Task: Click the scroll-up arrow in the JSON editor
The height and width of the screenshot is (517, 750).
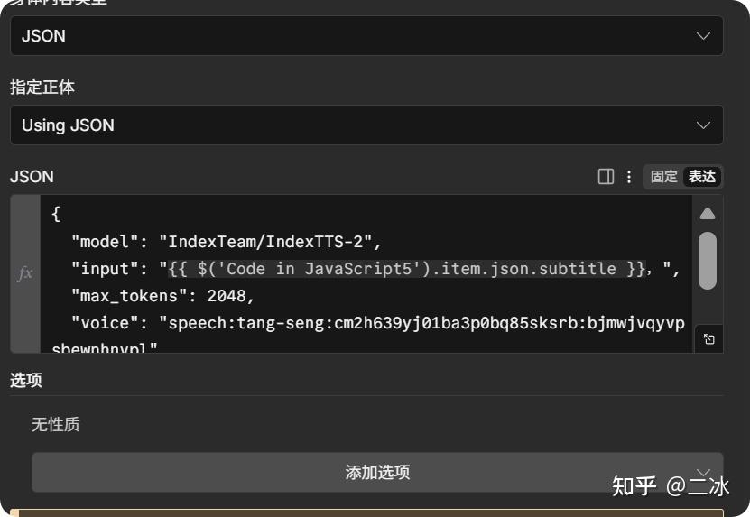Action: click(708, 214)
